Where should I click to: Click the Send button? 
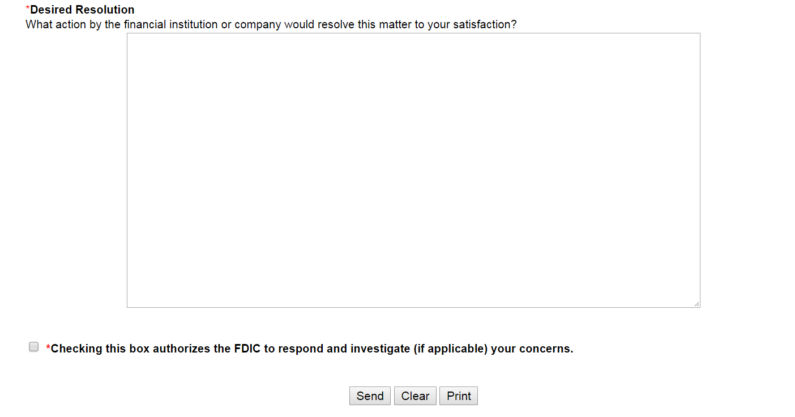[x=370, y=396]
